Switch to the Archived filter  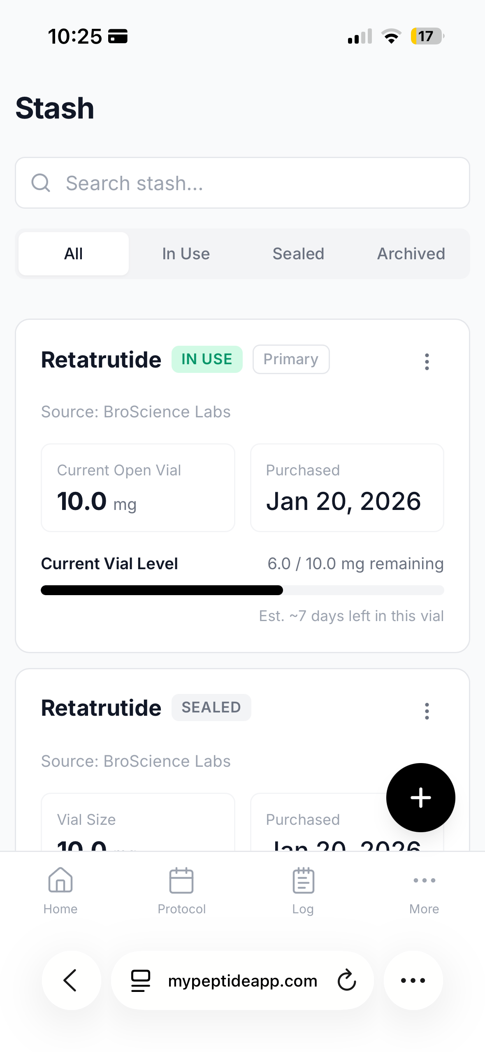coord(411,254)
